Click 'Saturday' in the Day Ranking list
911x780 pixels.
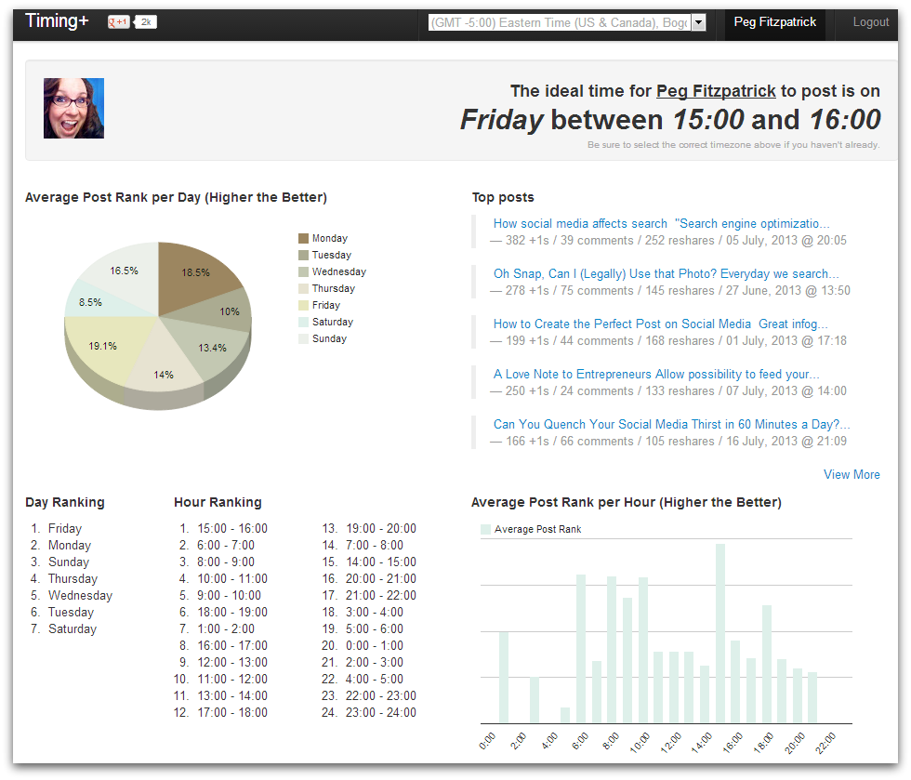(73, 628)
